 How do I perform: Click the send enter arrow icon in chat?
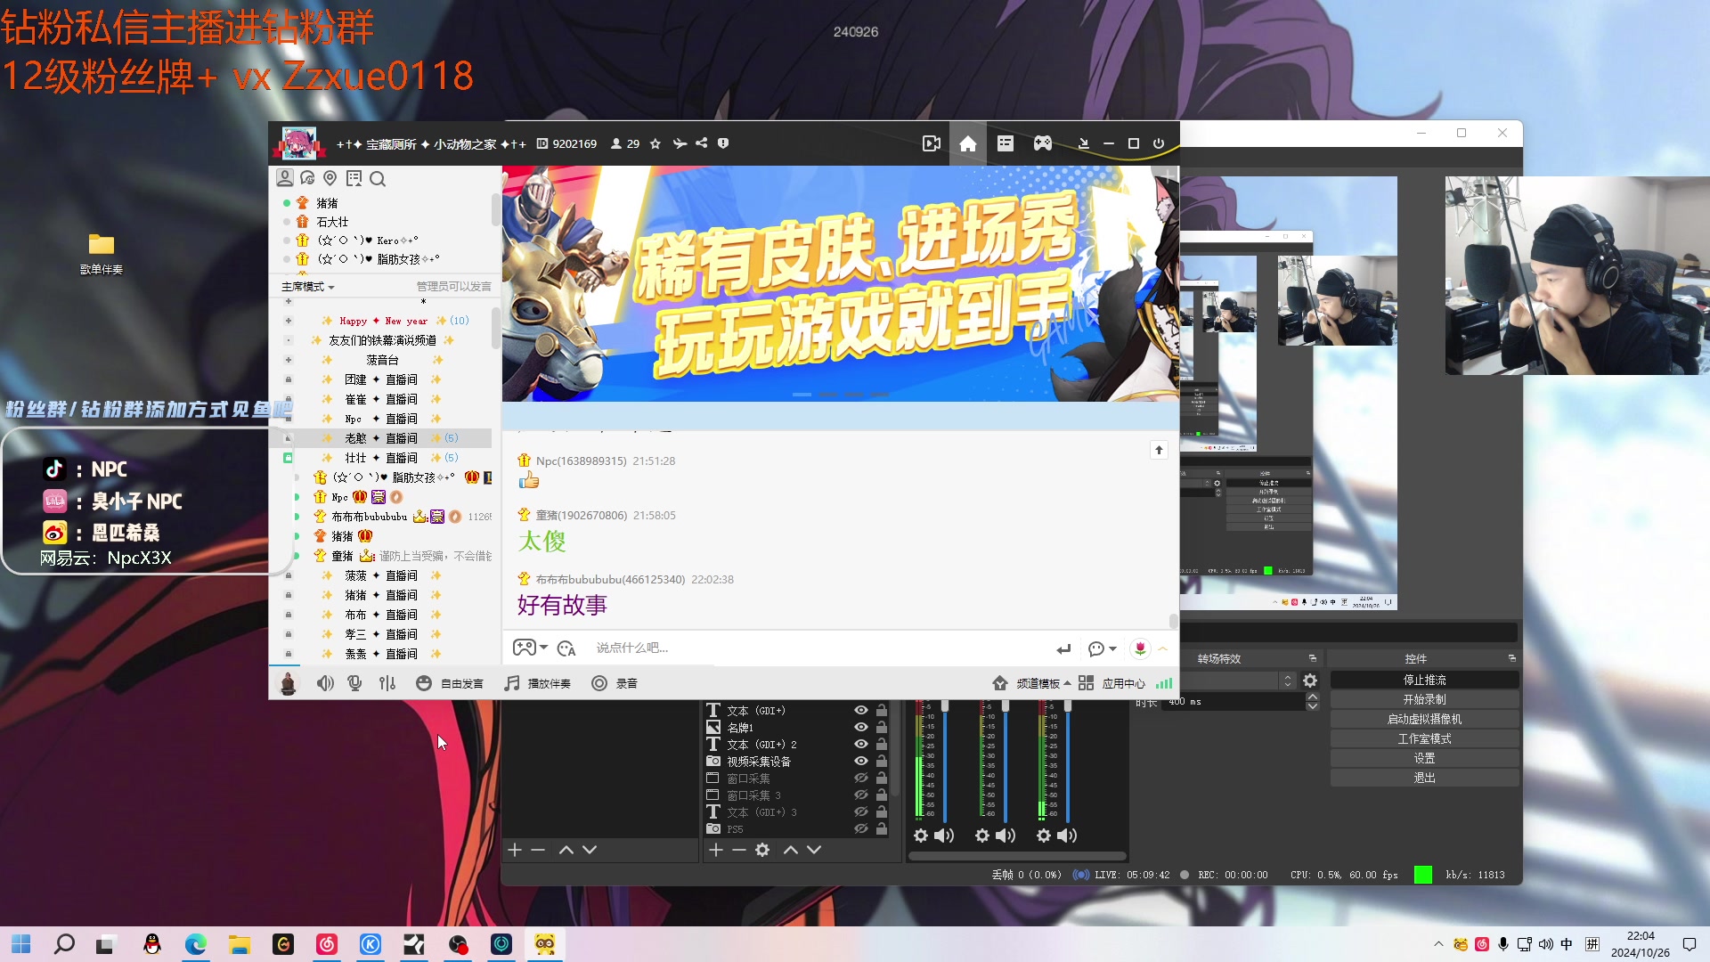(x=1063, y=648)
